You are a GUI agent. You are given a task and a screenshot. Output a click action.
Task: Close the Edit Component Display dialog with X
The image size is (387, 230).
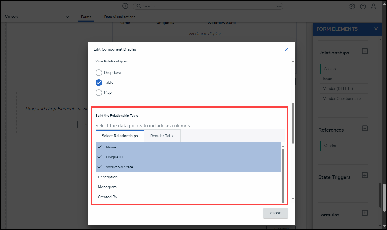(x=286, y=50)
